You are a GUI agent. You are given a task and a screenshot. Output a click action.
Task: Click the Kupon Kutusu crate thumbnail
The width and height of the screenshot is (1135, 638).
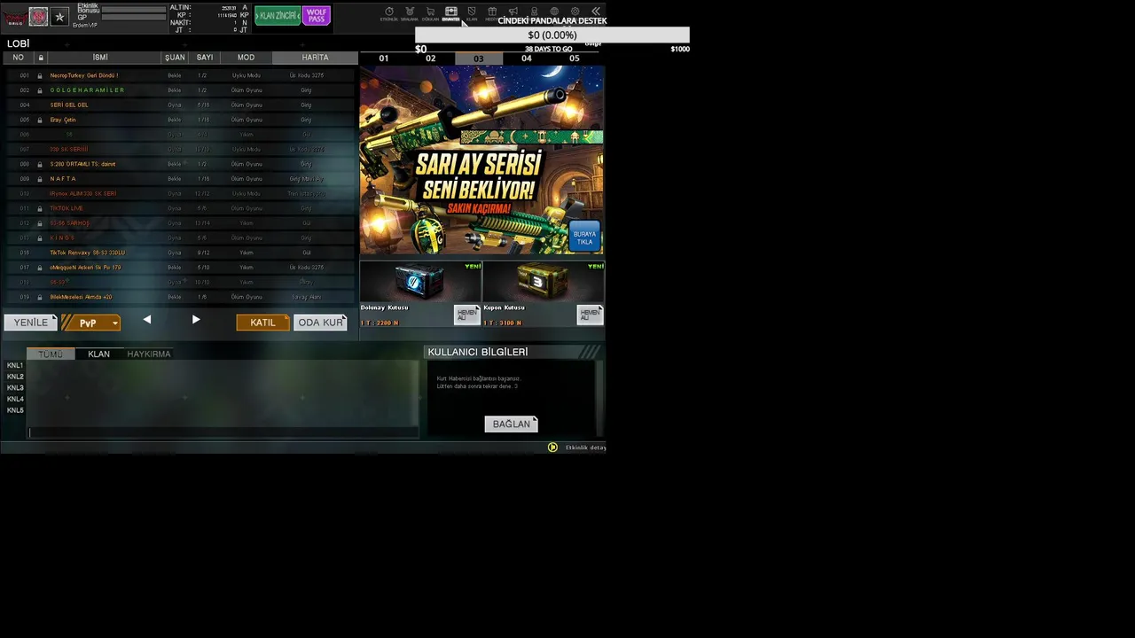(543, 282)
